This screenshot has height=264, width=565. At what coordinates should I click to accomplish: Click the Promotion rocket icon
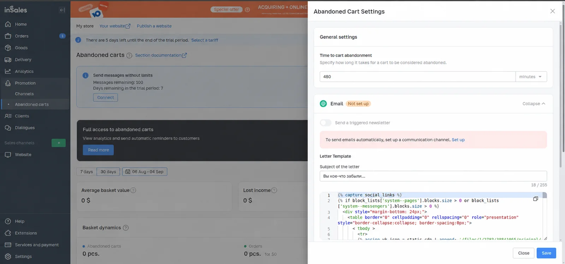tap(8, 83)
